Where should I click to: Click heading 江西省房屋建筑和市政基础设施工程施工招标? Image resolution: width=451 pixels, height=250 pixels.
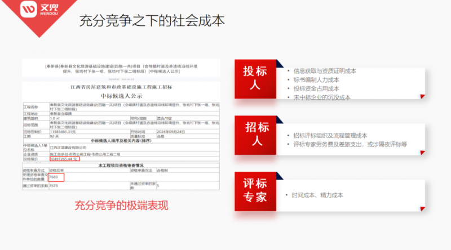tap(121, 87)
